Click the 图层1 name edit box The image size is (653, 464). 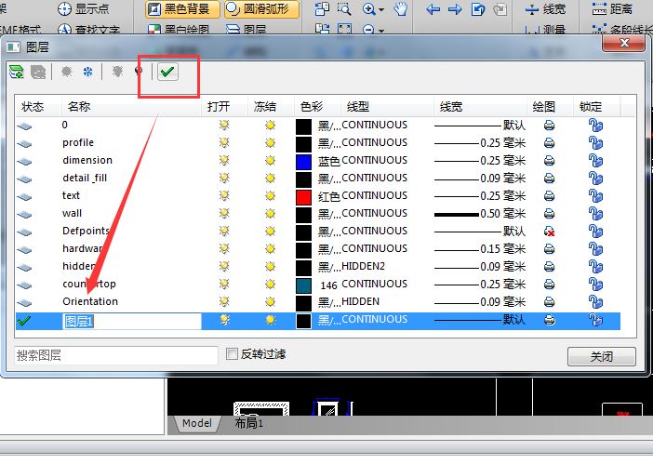[x=131, y=321]
